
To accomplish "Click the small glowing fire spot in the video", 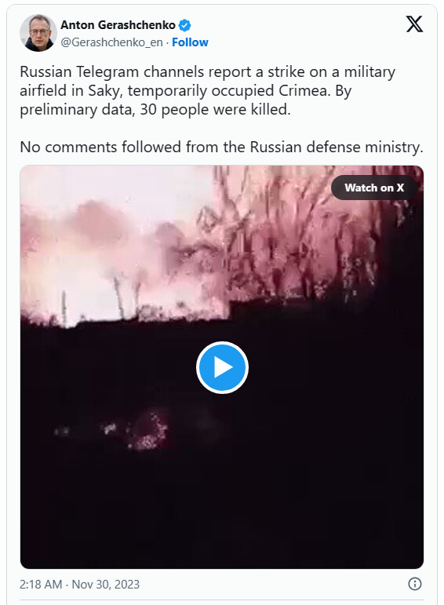I will pyautogui.click(x=148, y=430).
